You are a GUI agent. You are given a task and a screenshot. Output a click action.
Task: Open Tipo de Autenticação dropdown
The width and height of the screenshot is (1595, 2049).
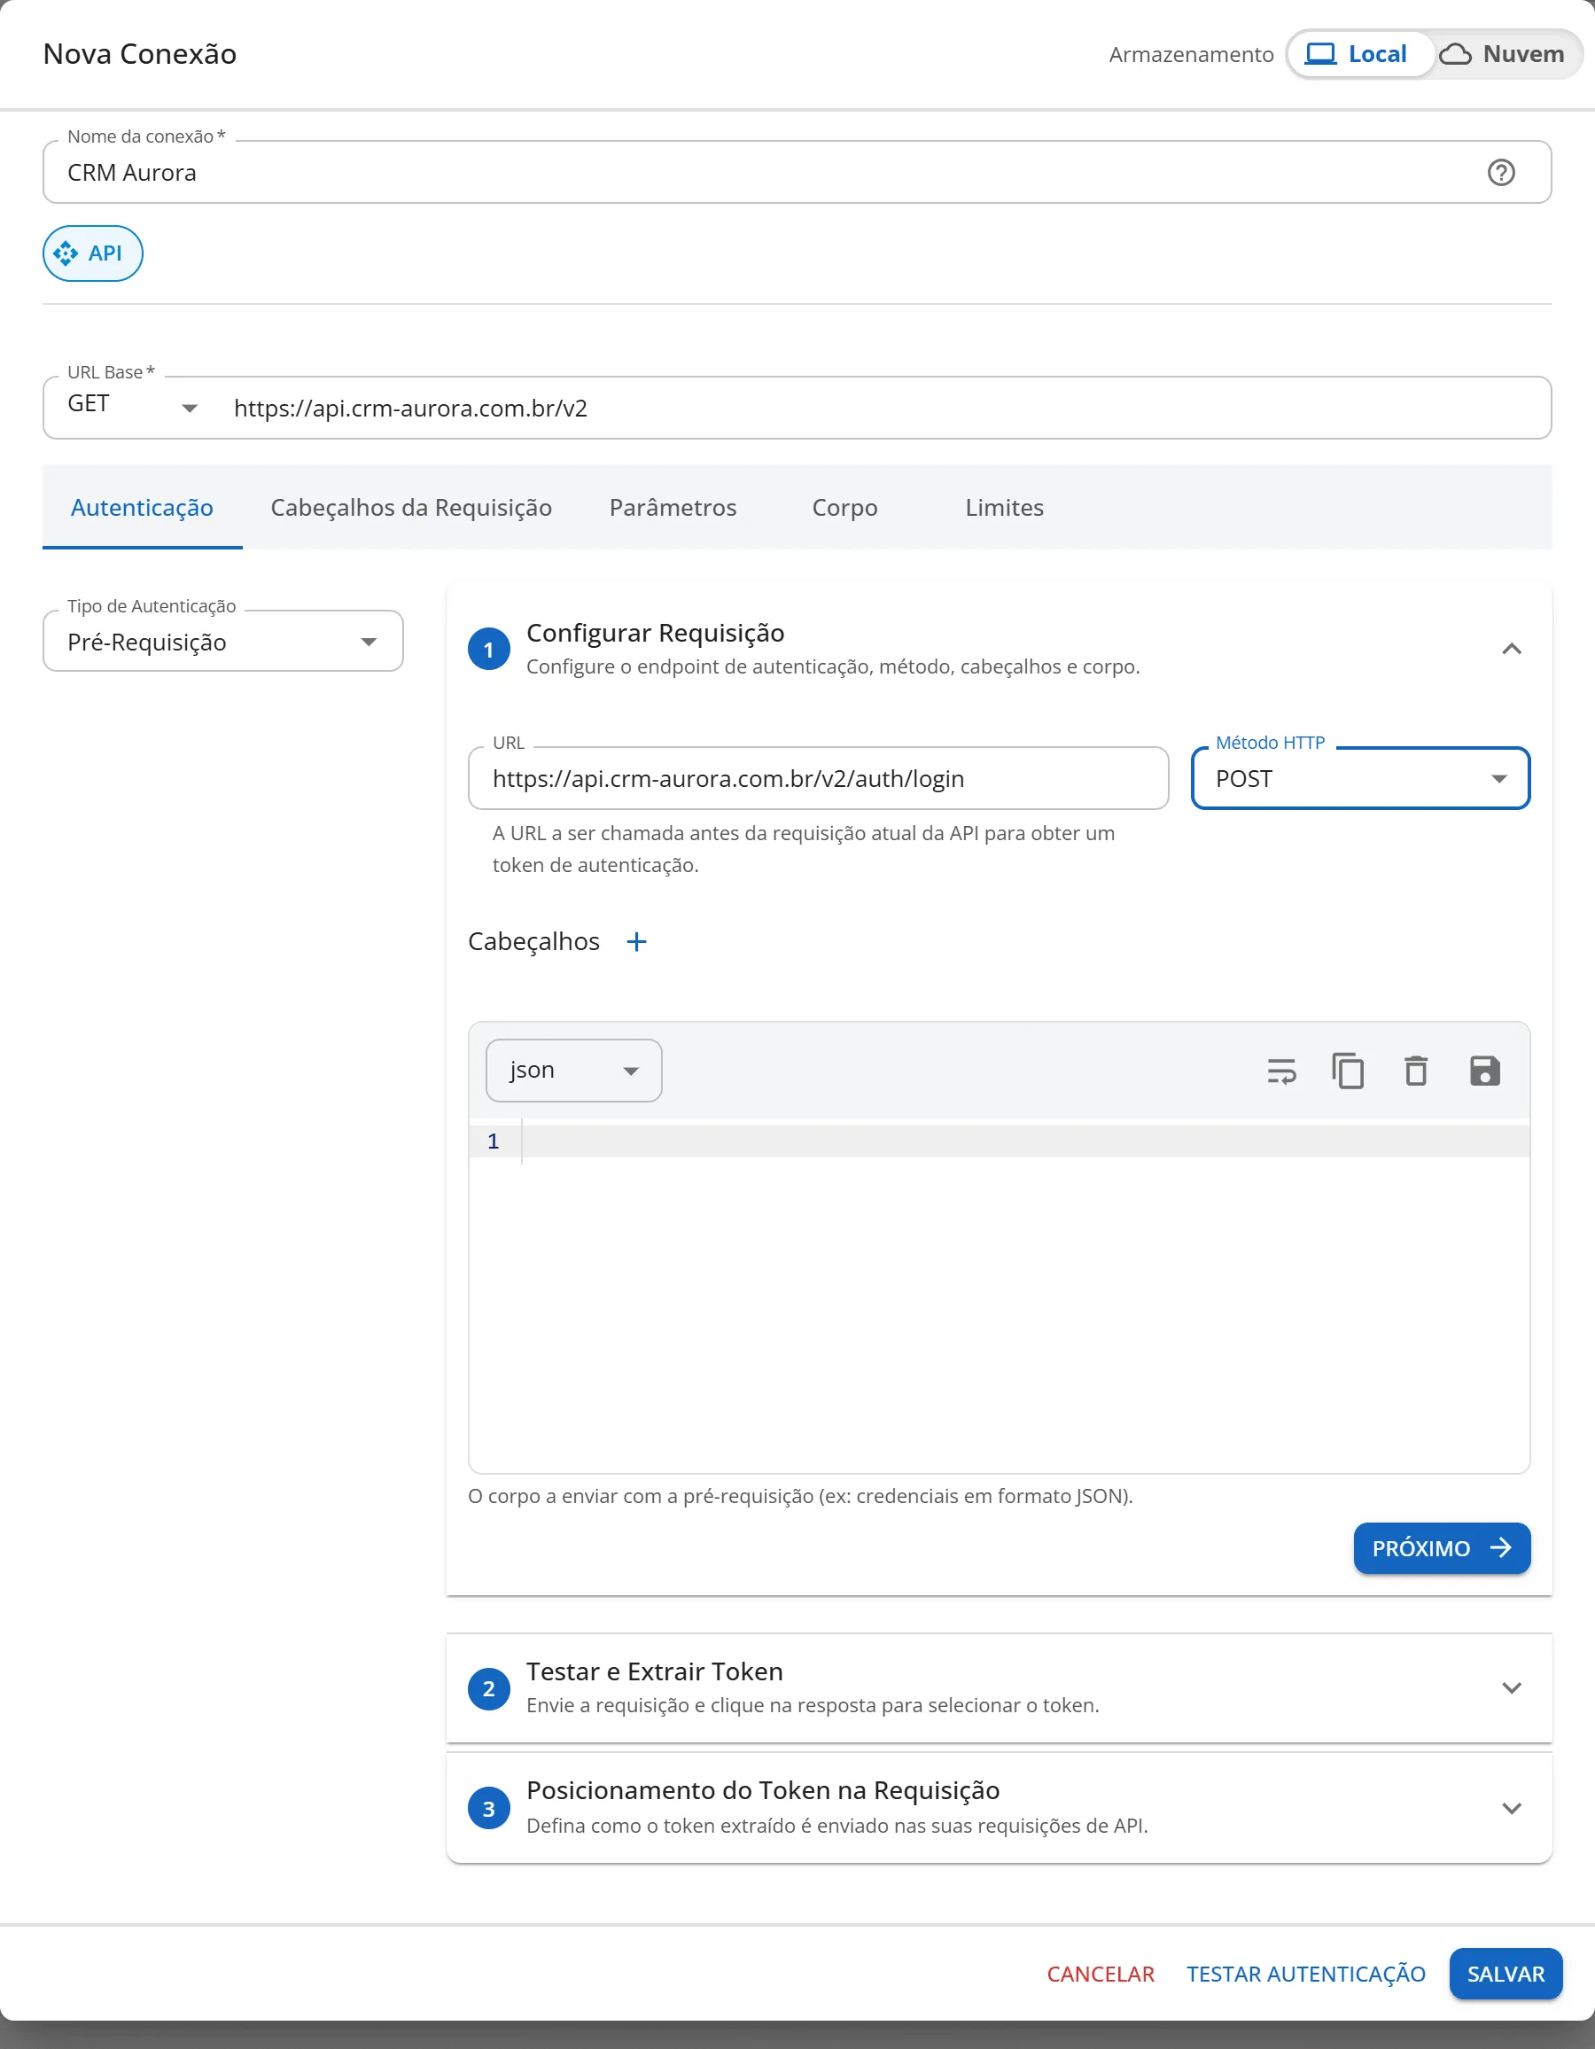[x=223, y=642]
